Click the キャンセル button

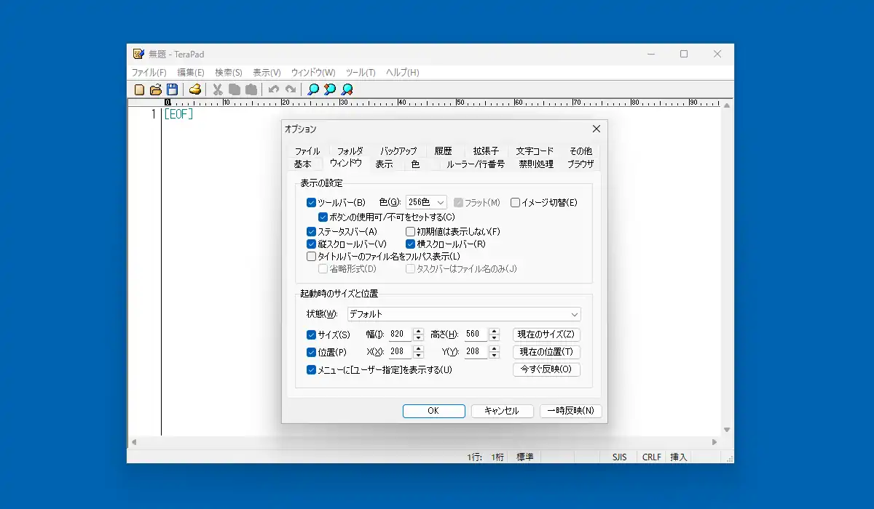[503, 411]
